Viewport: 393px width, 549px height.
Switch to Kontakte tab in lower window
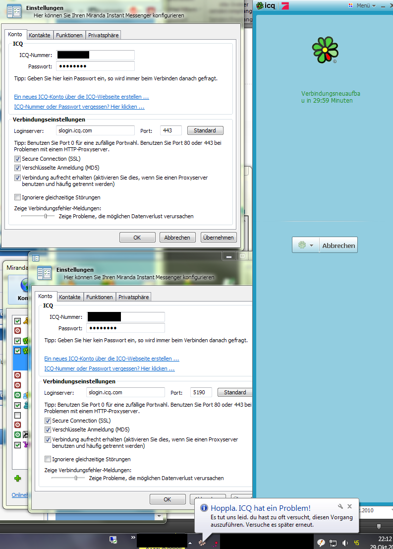[x=70, y=297]
